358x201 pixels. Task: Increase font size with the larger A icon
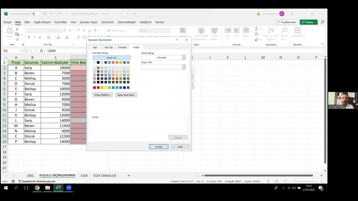coord(65,30)
